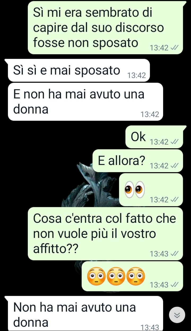The image size is (191, 331).
Task: Select the 'Sì mi era sembrato di capire' message
Action: 105,28
